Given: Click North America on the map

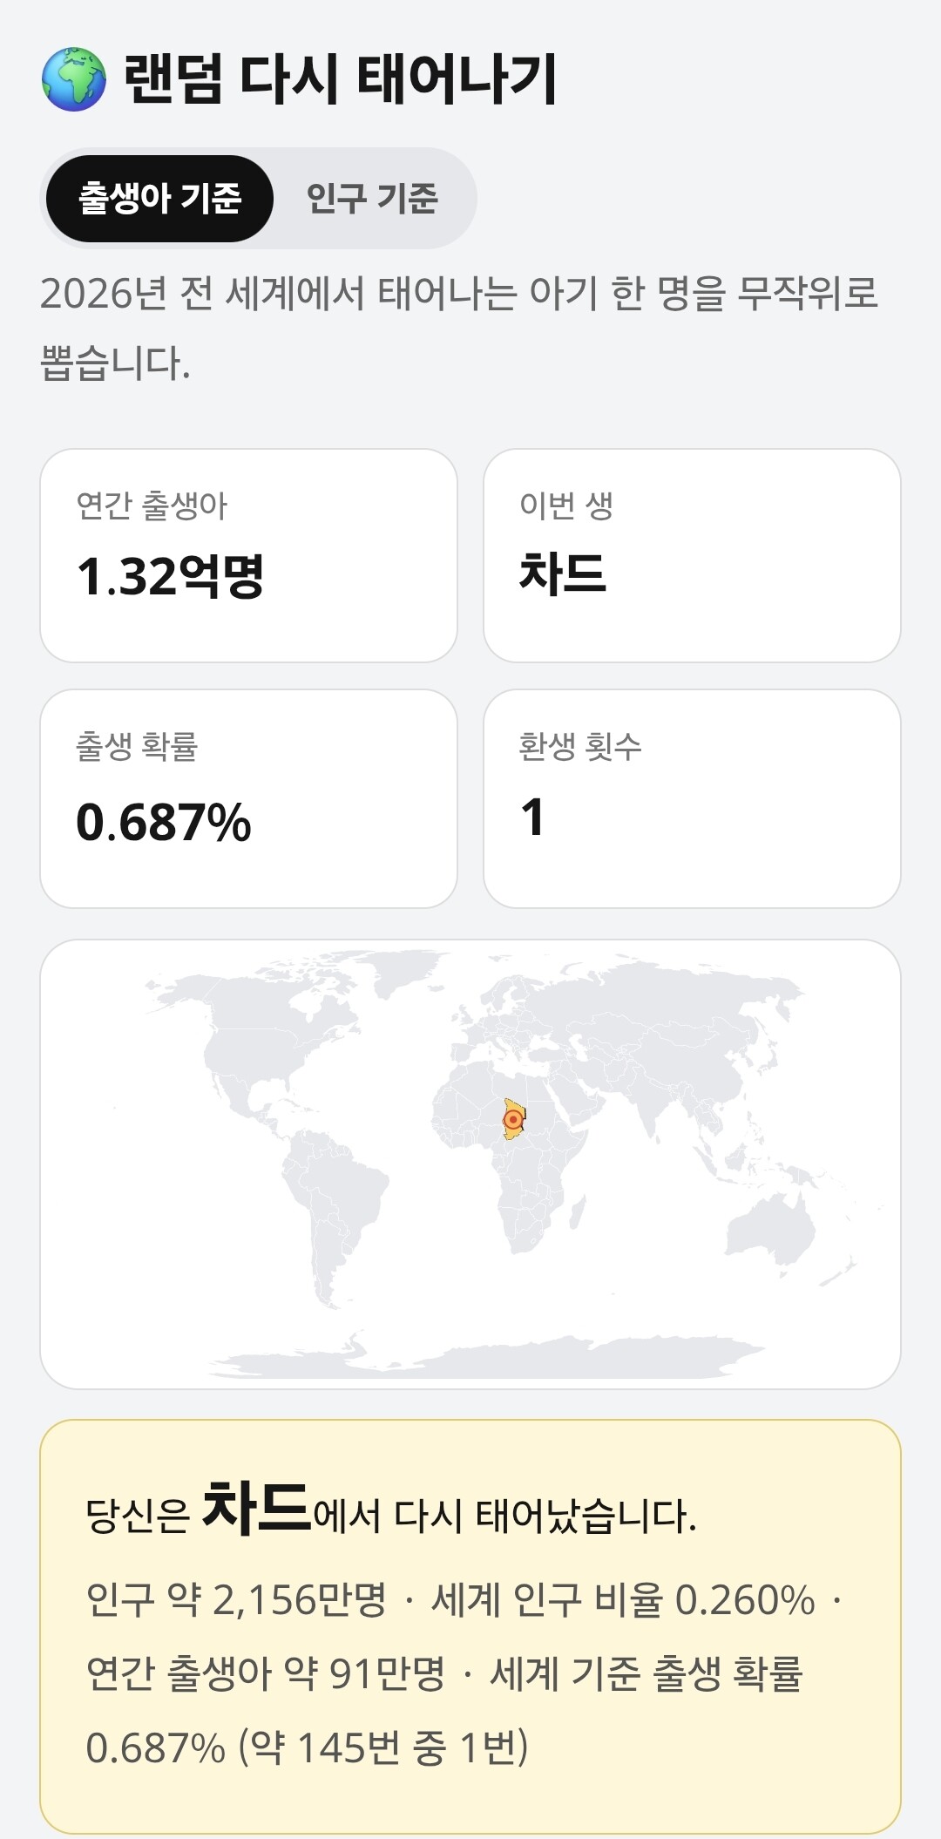Looking at the screenshot, I should pyautogui.click(x=261, y=1037).
